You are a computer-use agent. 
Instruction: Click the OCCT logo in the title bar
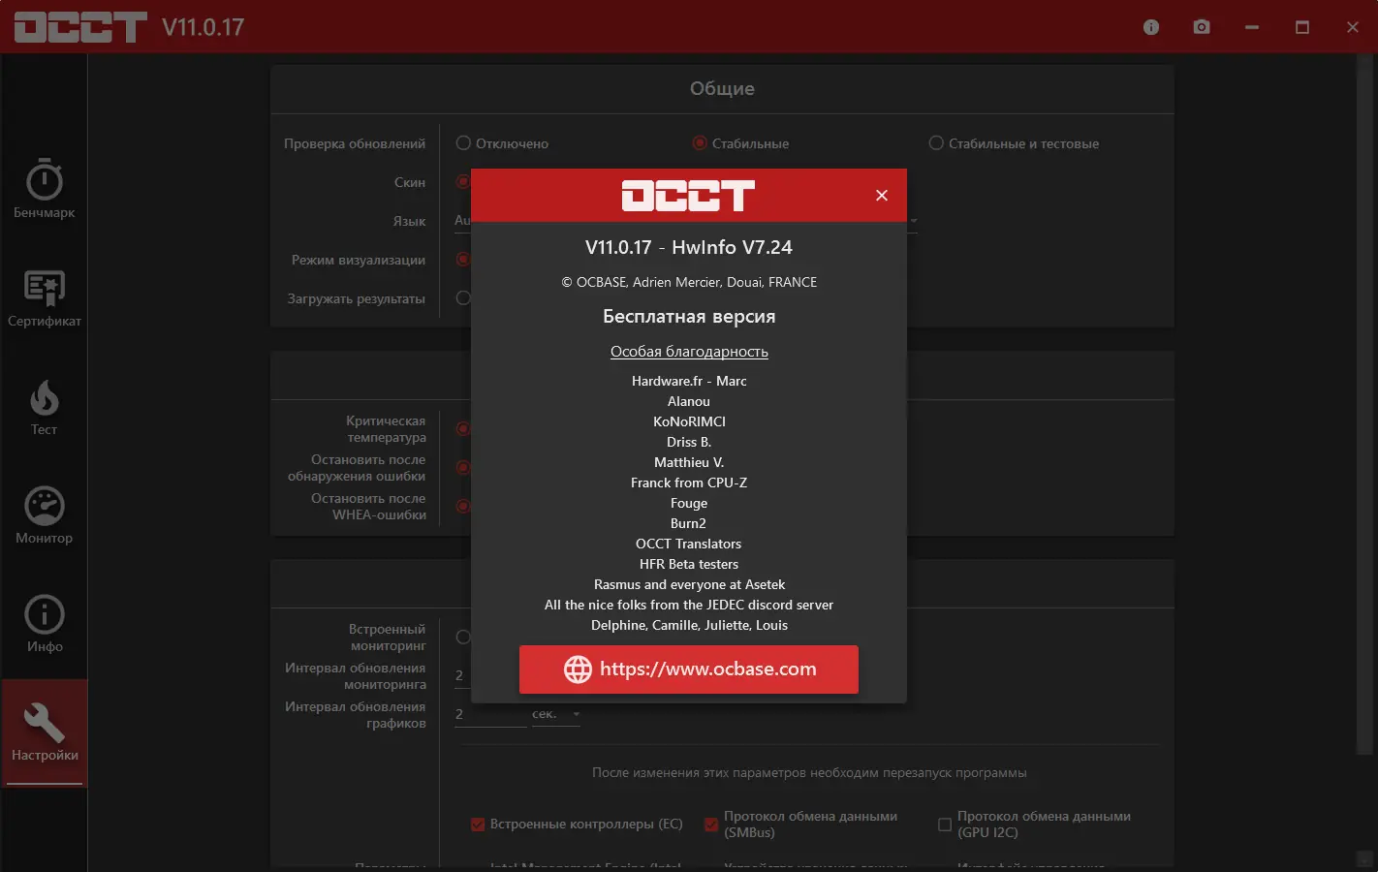coord(80,27)
